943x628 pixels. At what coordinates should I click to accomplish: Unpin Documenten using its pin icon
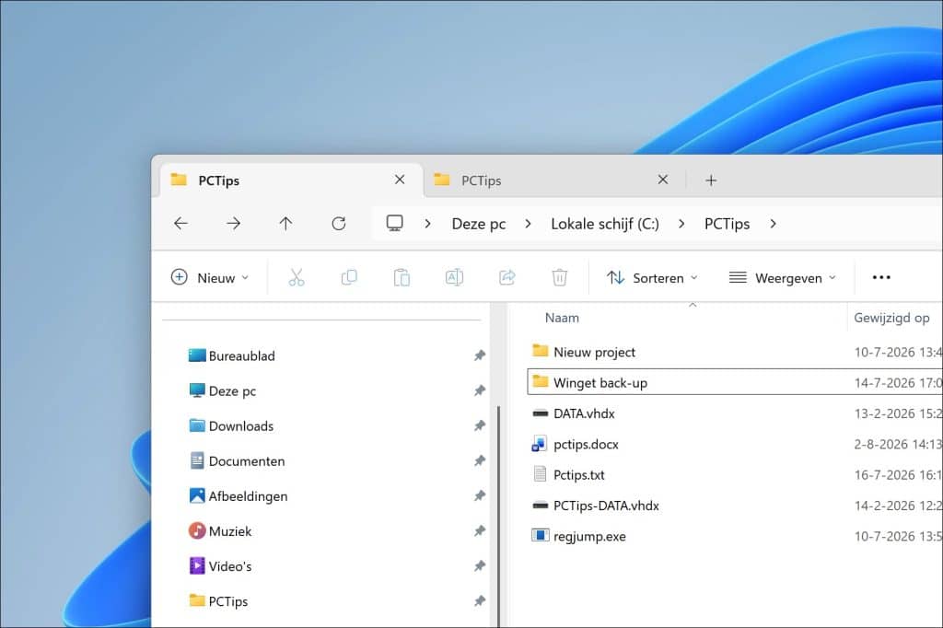pos(479,460)
